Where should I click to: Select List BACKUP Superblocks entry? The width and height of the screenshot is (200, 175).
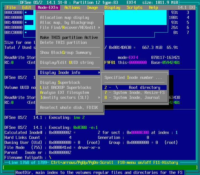[x=66, y=87]
